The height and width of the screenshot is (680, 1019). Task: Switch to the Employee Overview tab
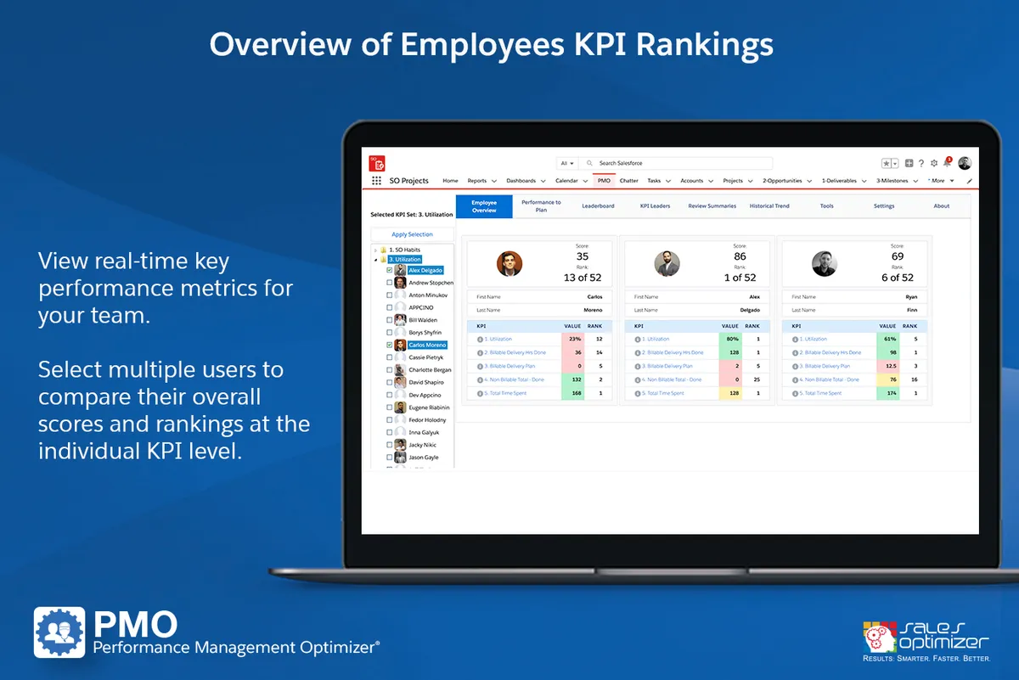(484, 206)
